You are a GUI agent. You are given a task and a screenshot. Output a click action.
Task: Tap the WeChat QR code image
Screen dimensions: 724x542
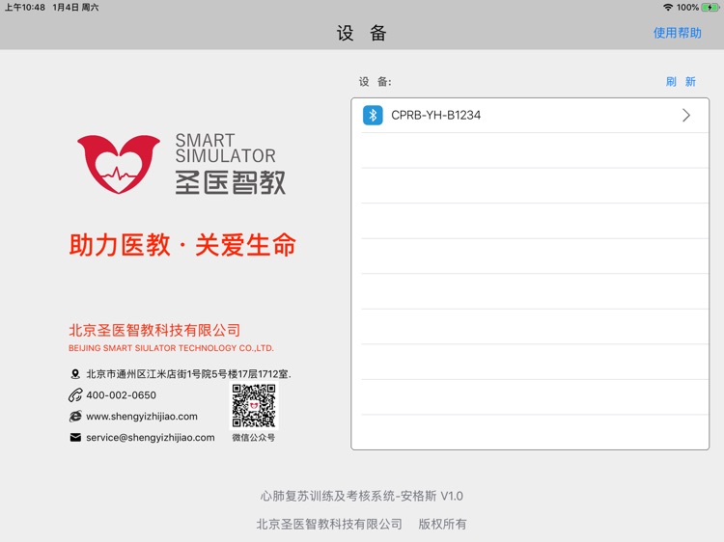254,406
